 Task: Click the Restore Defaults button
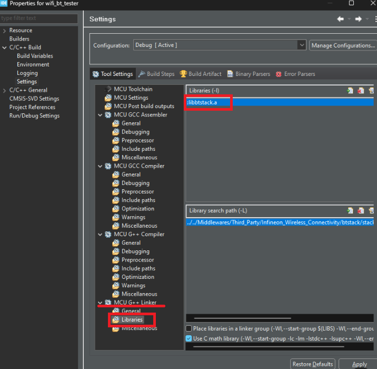(313, 364)
